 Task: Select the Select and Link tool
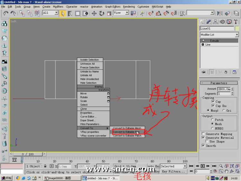coord(22,13)
